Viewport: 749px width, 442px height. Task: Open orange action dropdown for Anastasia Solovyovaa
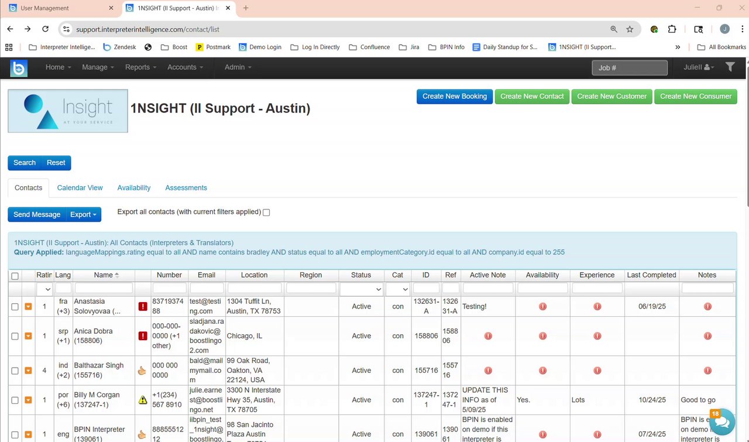(28, 307)
